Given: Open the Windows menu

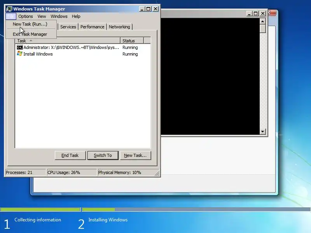Looking at the screenshot, I should click(59, 16).
